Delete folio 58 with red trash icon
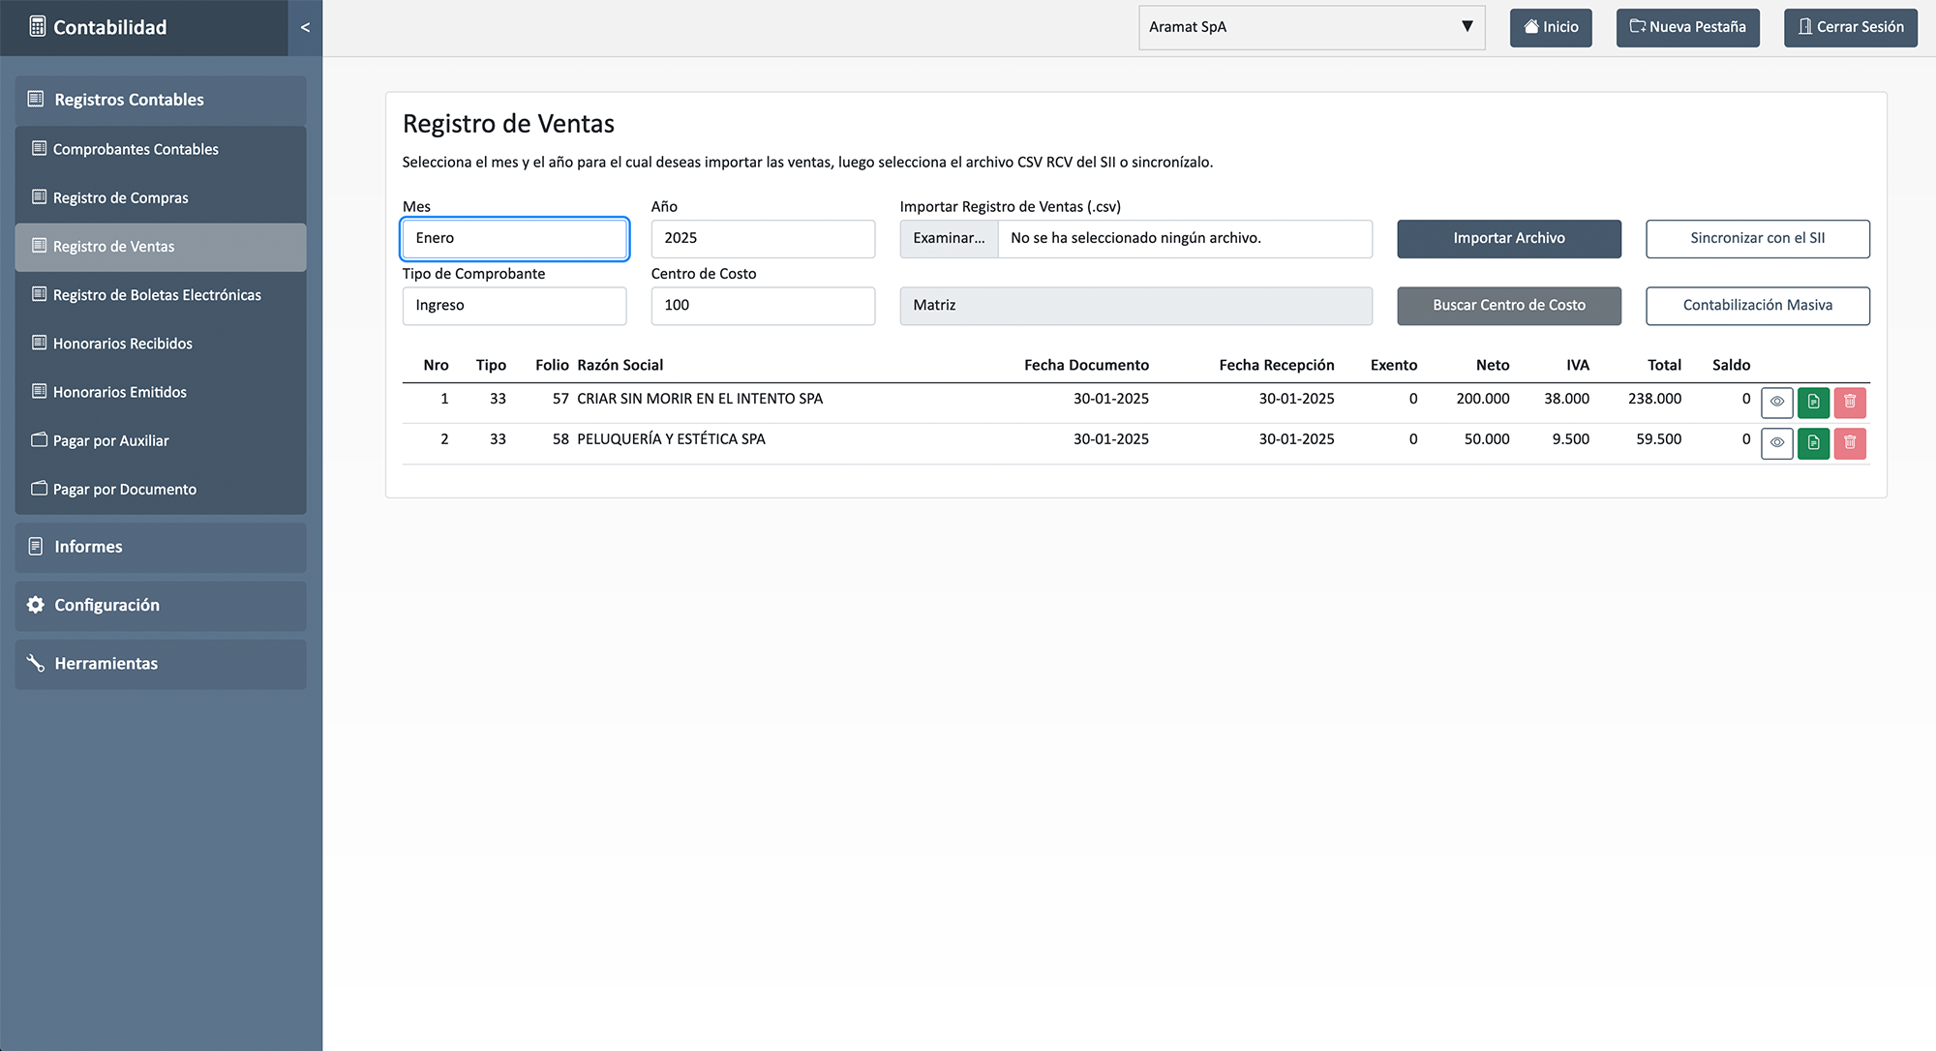1936x1051 pixels. [1849, 443]
